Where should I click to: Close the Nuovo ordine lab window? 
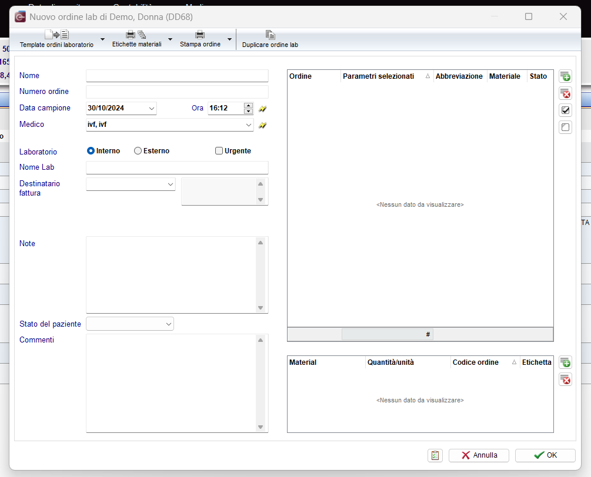tap(563, 16)
